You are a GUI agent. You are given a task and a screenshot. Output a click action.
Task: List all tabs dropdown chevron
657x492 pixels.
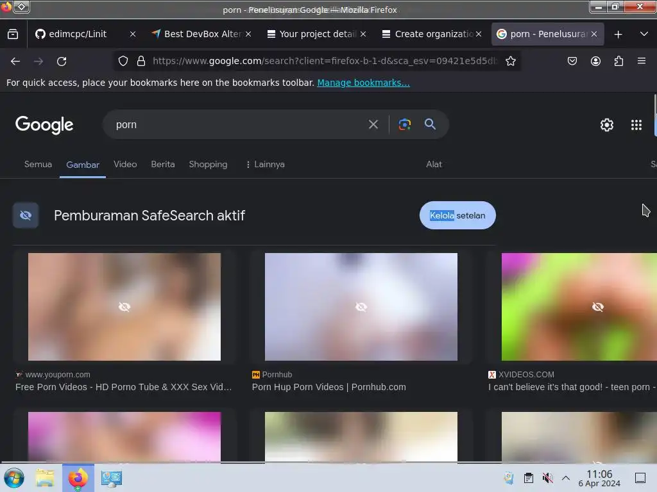[644, 35]
